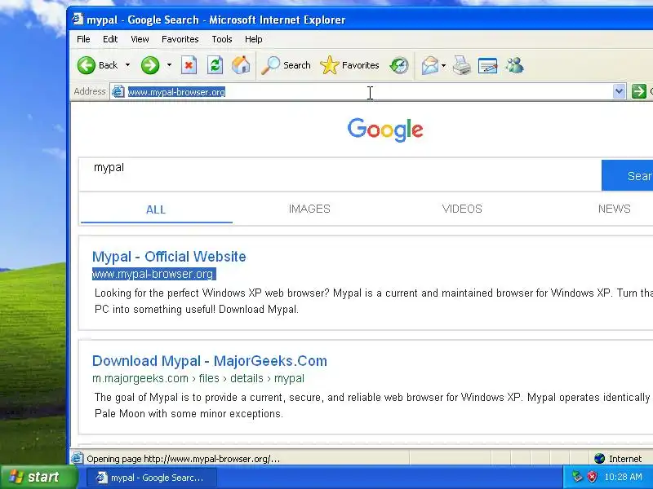Click the network tray icon
The height and width of the screenshot is (489, 653).
(x=577, y=477)
